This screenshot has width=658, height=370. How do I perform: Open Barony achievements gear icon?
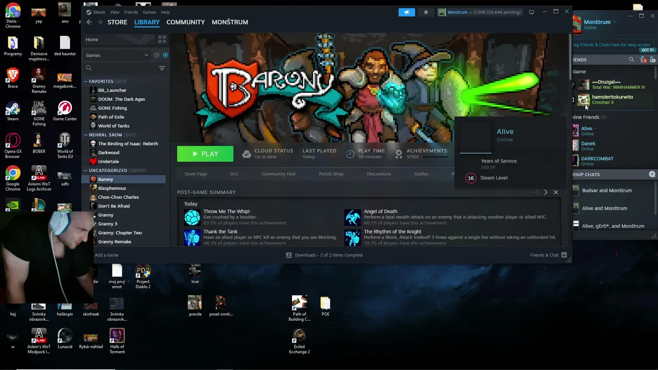[398, 153]
